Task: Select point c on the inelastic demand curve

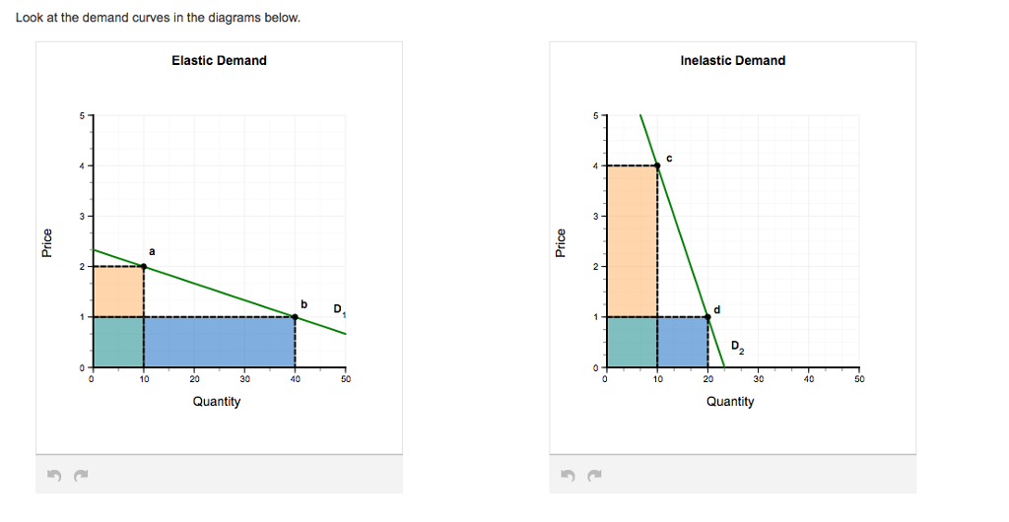Action: (657, 165)
